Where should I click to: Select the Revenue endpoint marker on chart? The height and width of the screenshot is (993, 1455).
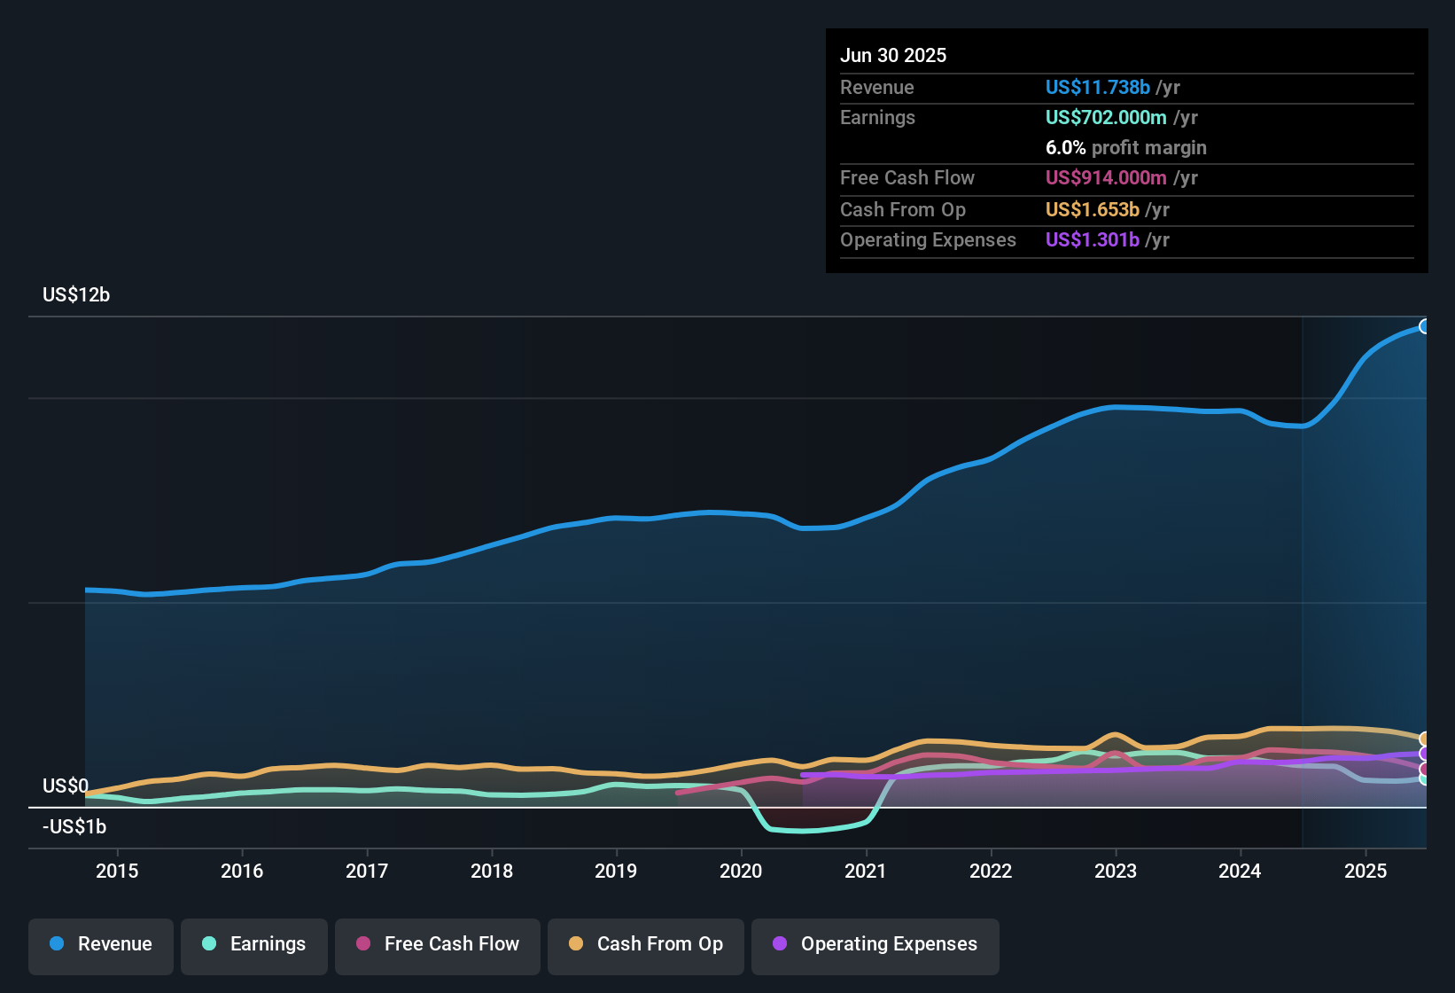(x=1425, y=326)
